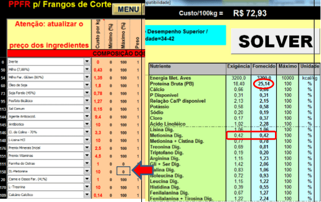Open the Carne e Ossos Far. (41%) dropdown

(87, 179)
